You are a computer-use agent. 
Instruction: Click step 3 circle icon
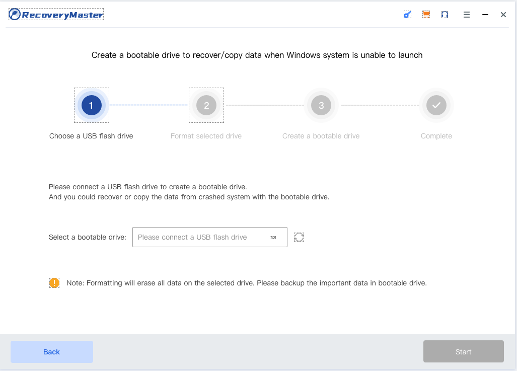pyautogui.click(x=321, y=105)
